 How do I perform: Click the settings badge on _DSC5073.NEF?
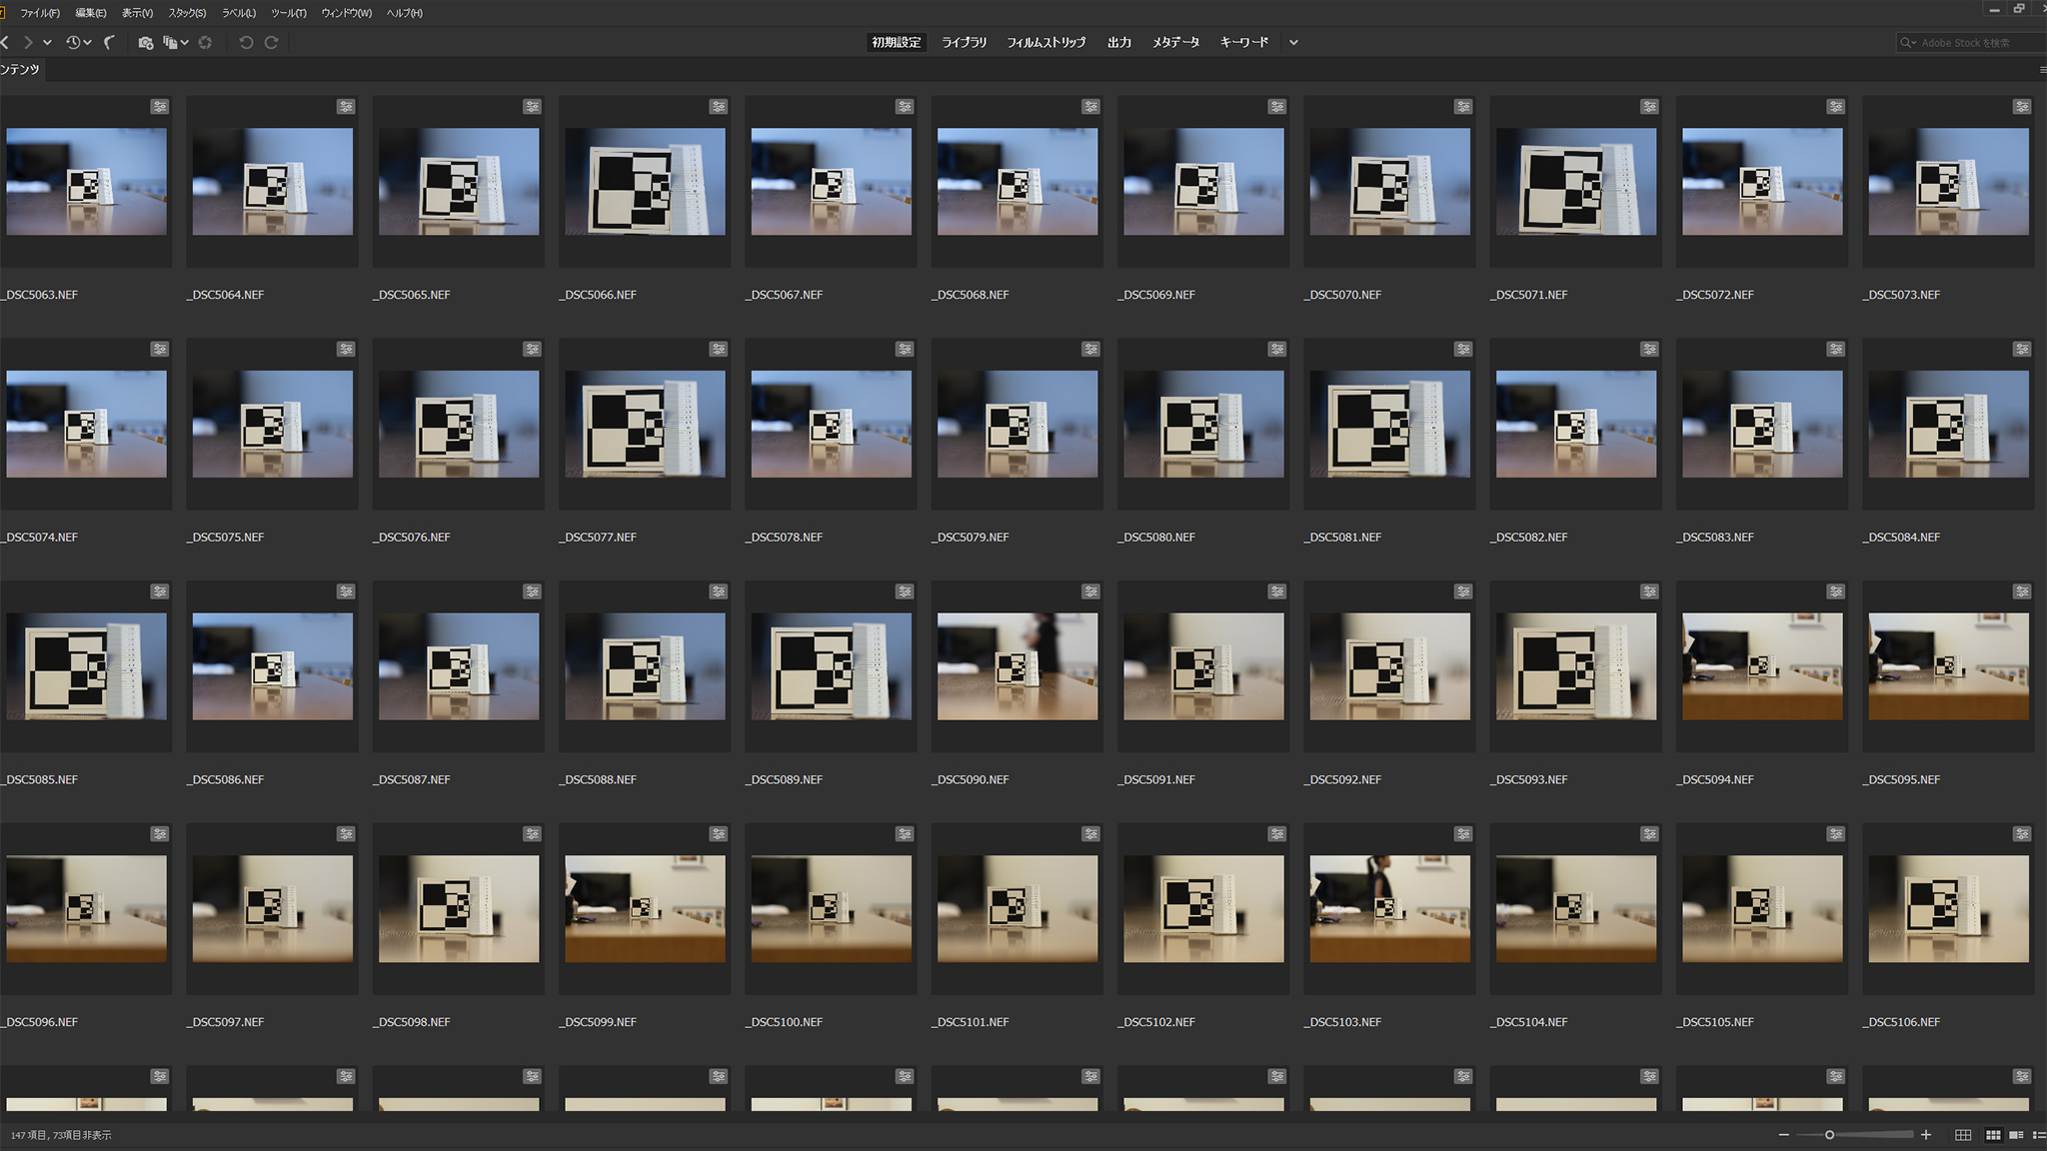tap(2022, 107)
